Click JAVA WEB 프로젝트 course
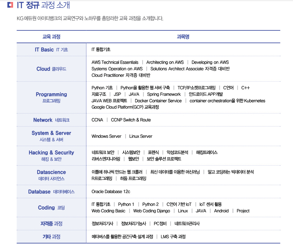This screenshot has width=293, height=247. point(109,101)
